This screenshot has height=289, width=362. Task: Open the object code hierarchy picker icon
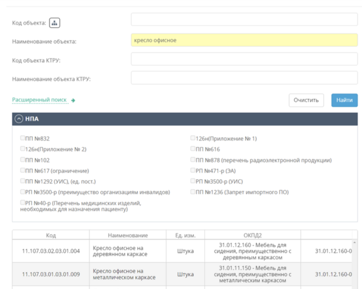(55, 23)
